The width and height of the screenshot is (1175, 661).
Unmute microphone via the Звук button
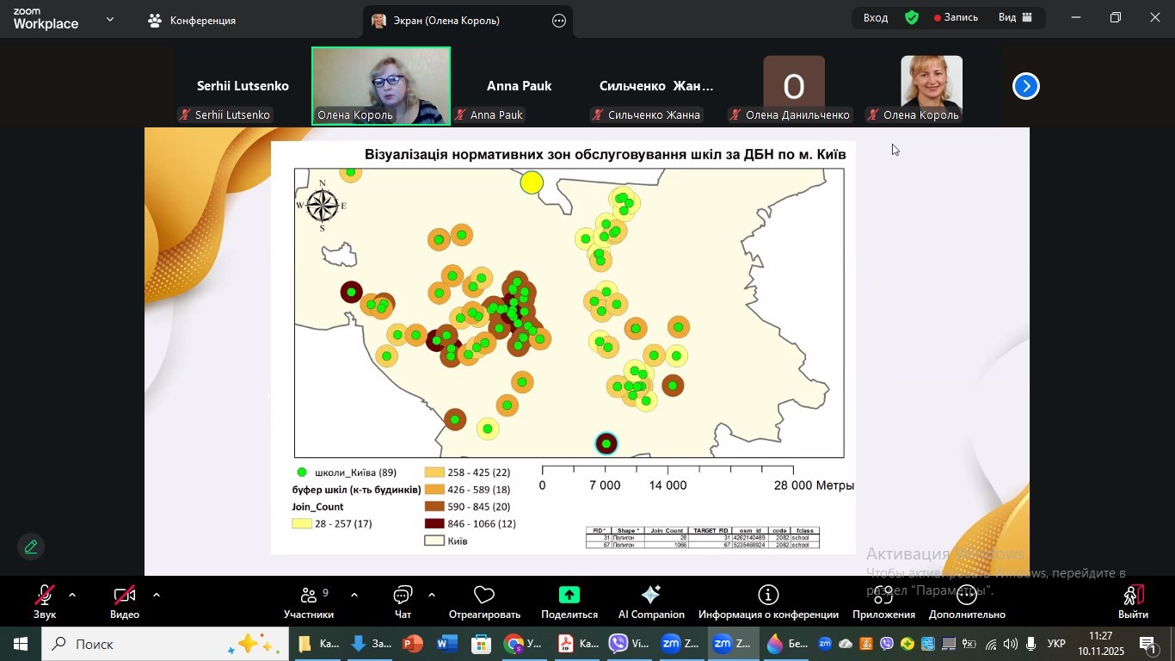tap(45, 596)
